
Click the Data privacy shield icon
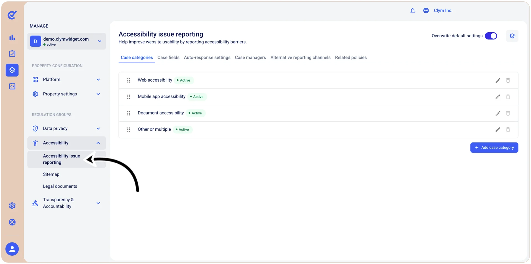click(35, 129)
